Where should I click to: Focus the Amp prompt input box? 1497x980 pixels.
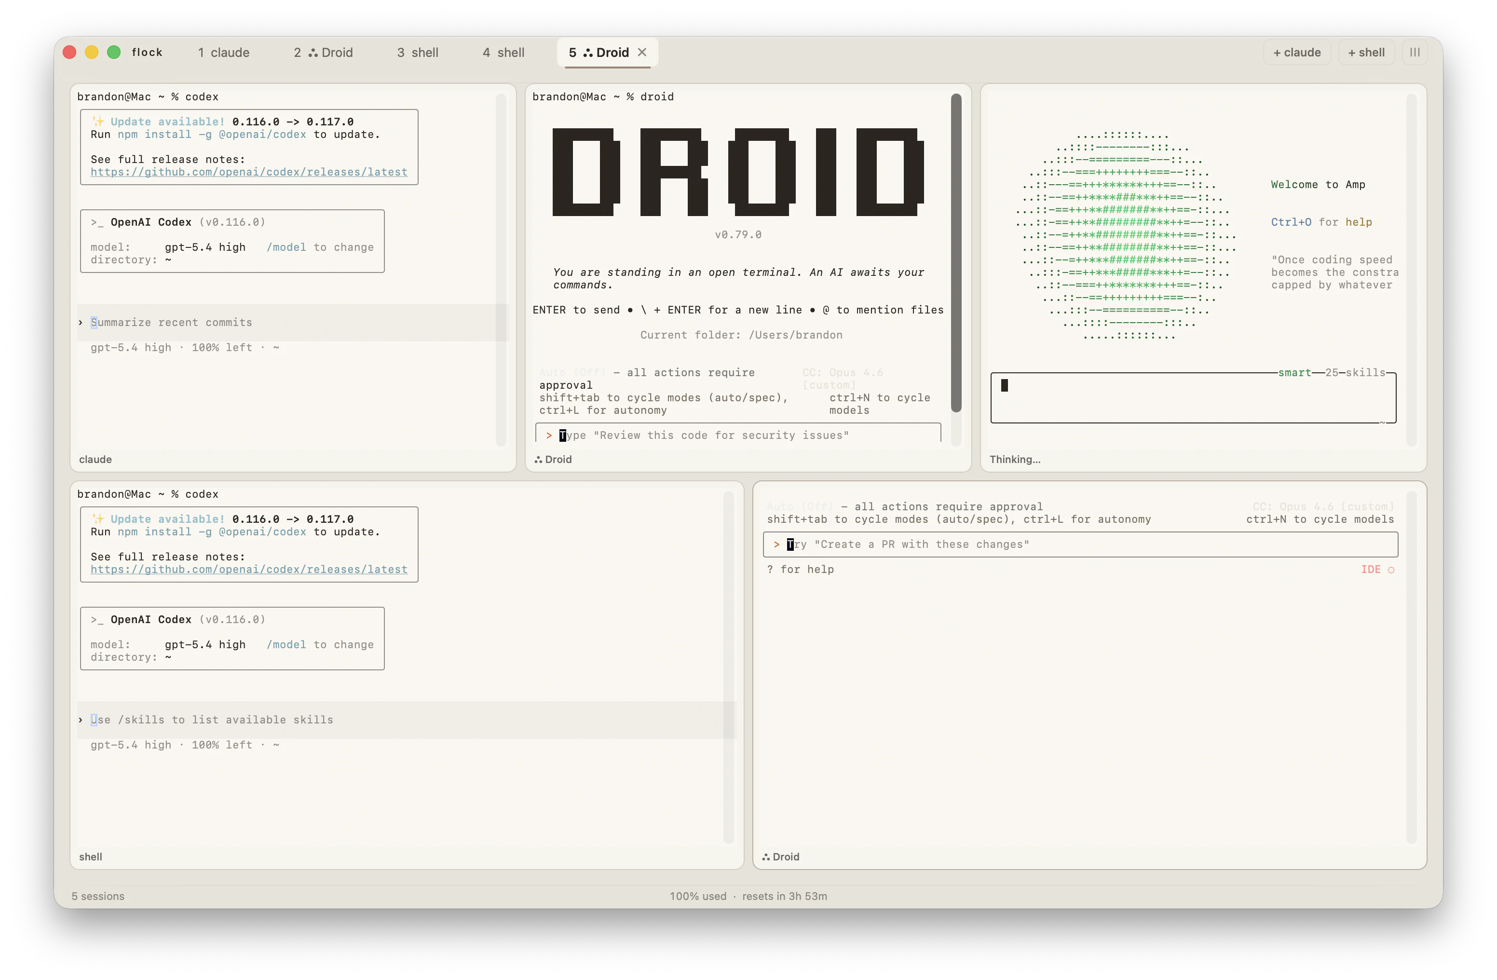[1193, 397]
